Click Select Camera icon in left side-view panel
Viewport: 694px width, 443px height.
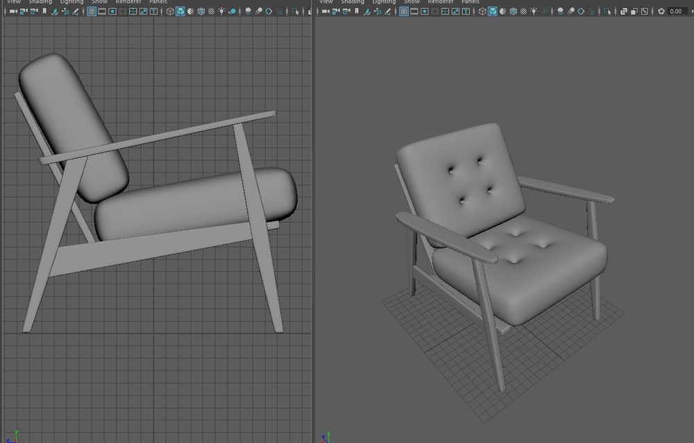13,12
